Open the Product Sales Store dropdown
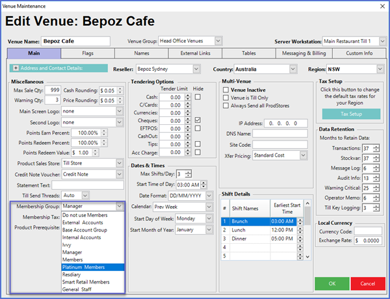This screenshot has height=299, width=390. point(120,163)
